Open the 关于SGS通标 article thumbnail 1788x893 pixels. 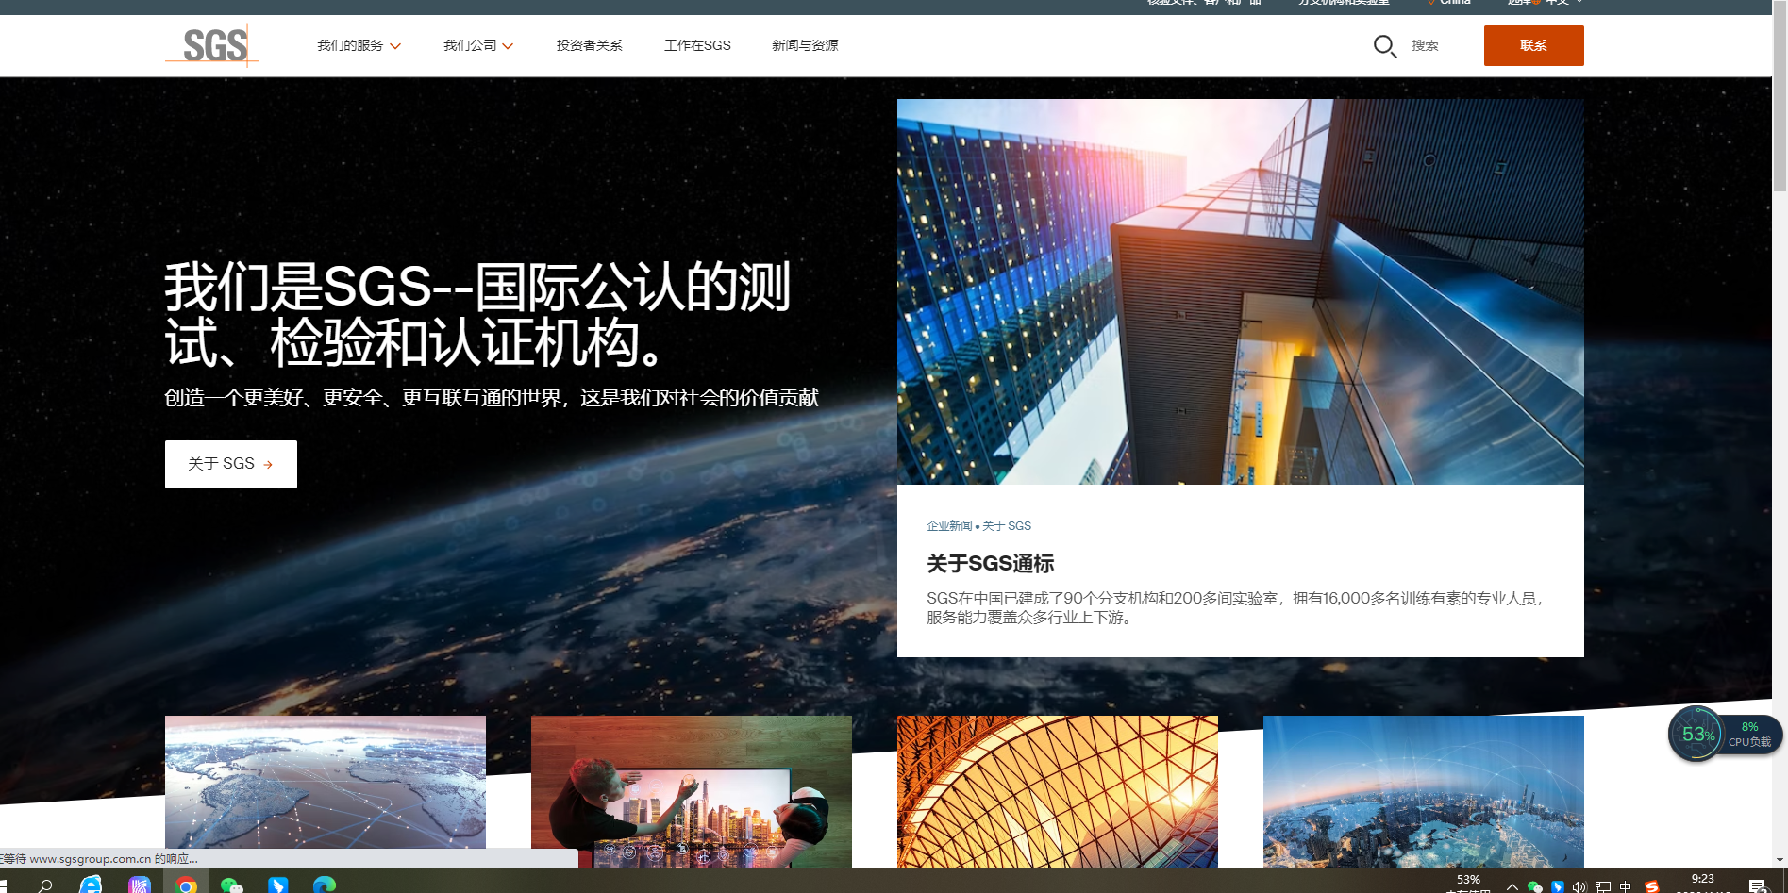[1239, 292]
